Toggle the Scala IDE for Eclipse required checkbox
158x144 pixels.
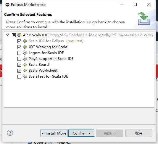pos(19,41)
